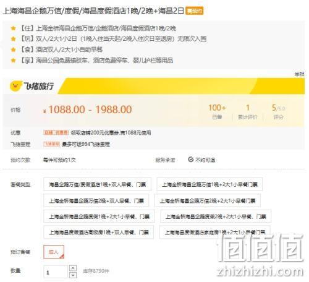This screenshot has width=309, height=282.
Task: Select package 海昌企鹅万信/度假酒店1晚+双人早餐、门票
Action: [x=97, y=184]
